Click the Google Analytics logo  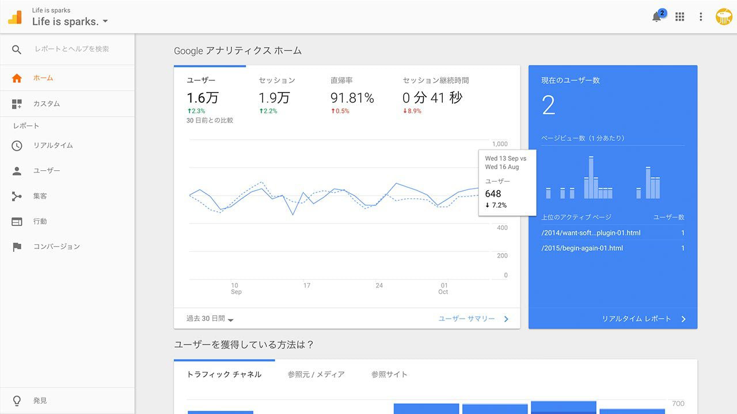point(15,17)
